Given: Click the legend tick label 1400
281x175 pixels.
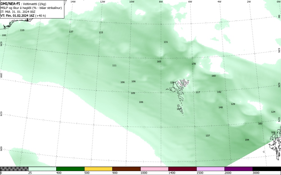Looking at the screenshot, I should tap(172, 173).
